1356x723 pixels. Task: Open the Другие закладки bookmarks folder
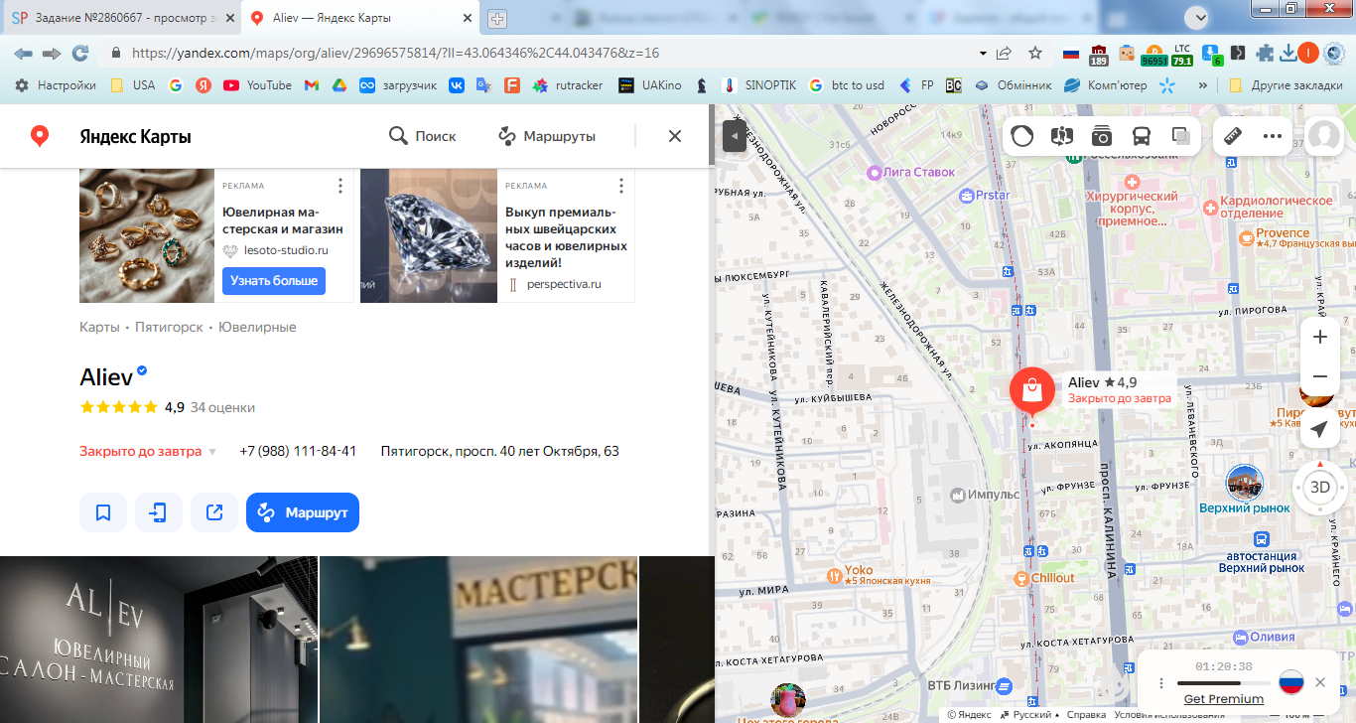[x=1285, y=85]
